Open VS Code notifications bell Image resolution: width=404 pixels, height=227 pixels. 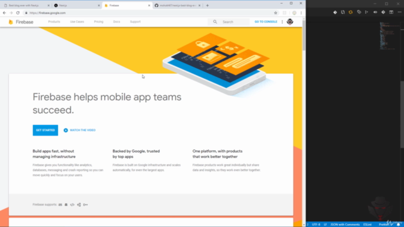(398, 224)
